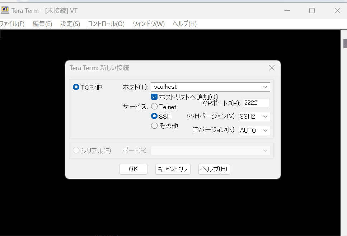The height and width of the screenshot is (236, 347).
Task: Open the 編集(E) menu
Action: point(42,24)
